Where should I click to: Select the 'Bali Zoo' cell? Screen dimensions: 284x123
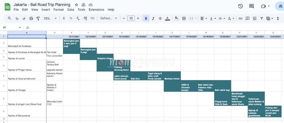(139, 76)
